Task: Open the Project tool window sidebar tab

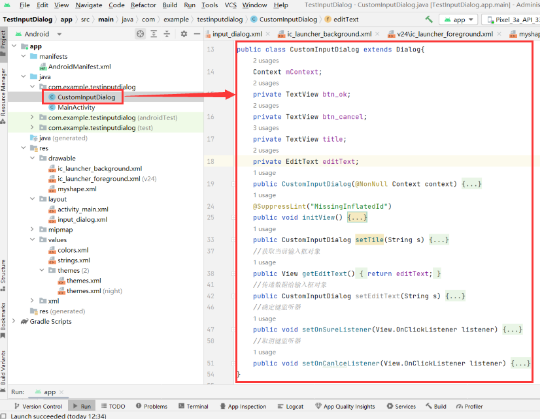Action: 3,43
